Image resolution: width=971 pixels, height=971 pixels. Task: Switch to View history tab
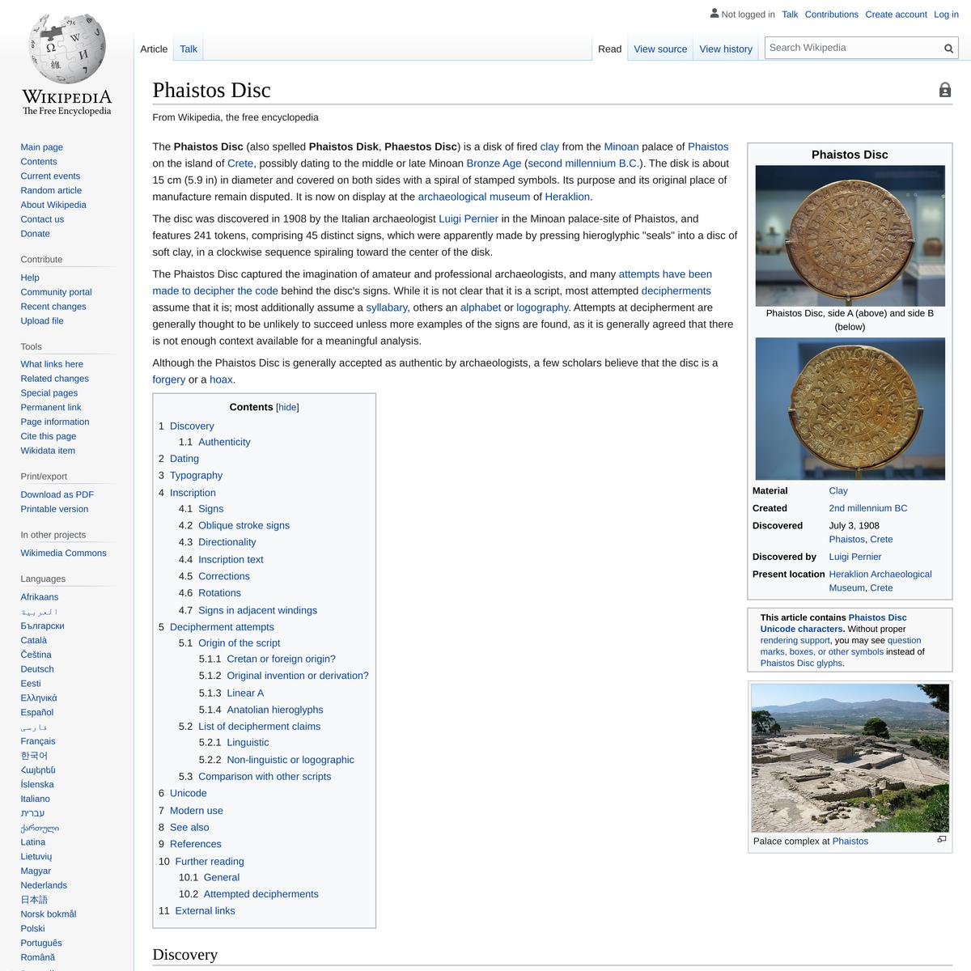pos(725,49)
